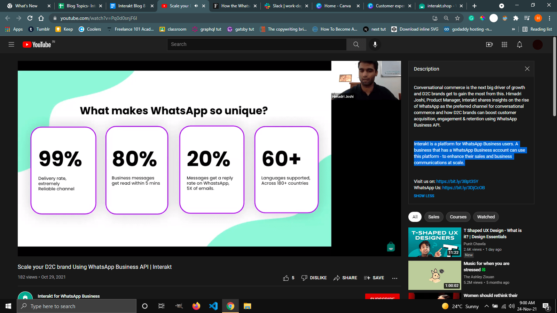Close the Description panel
This screenshot has height=313, width=557.
point(527,69)
